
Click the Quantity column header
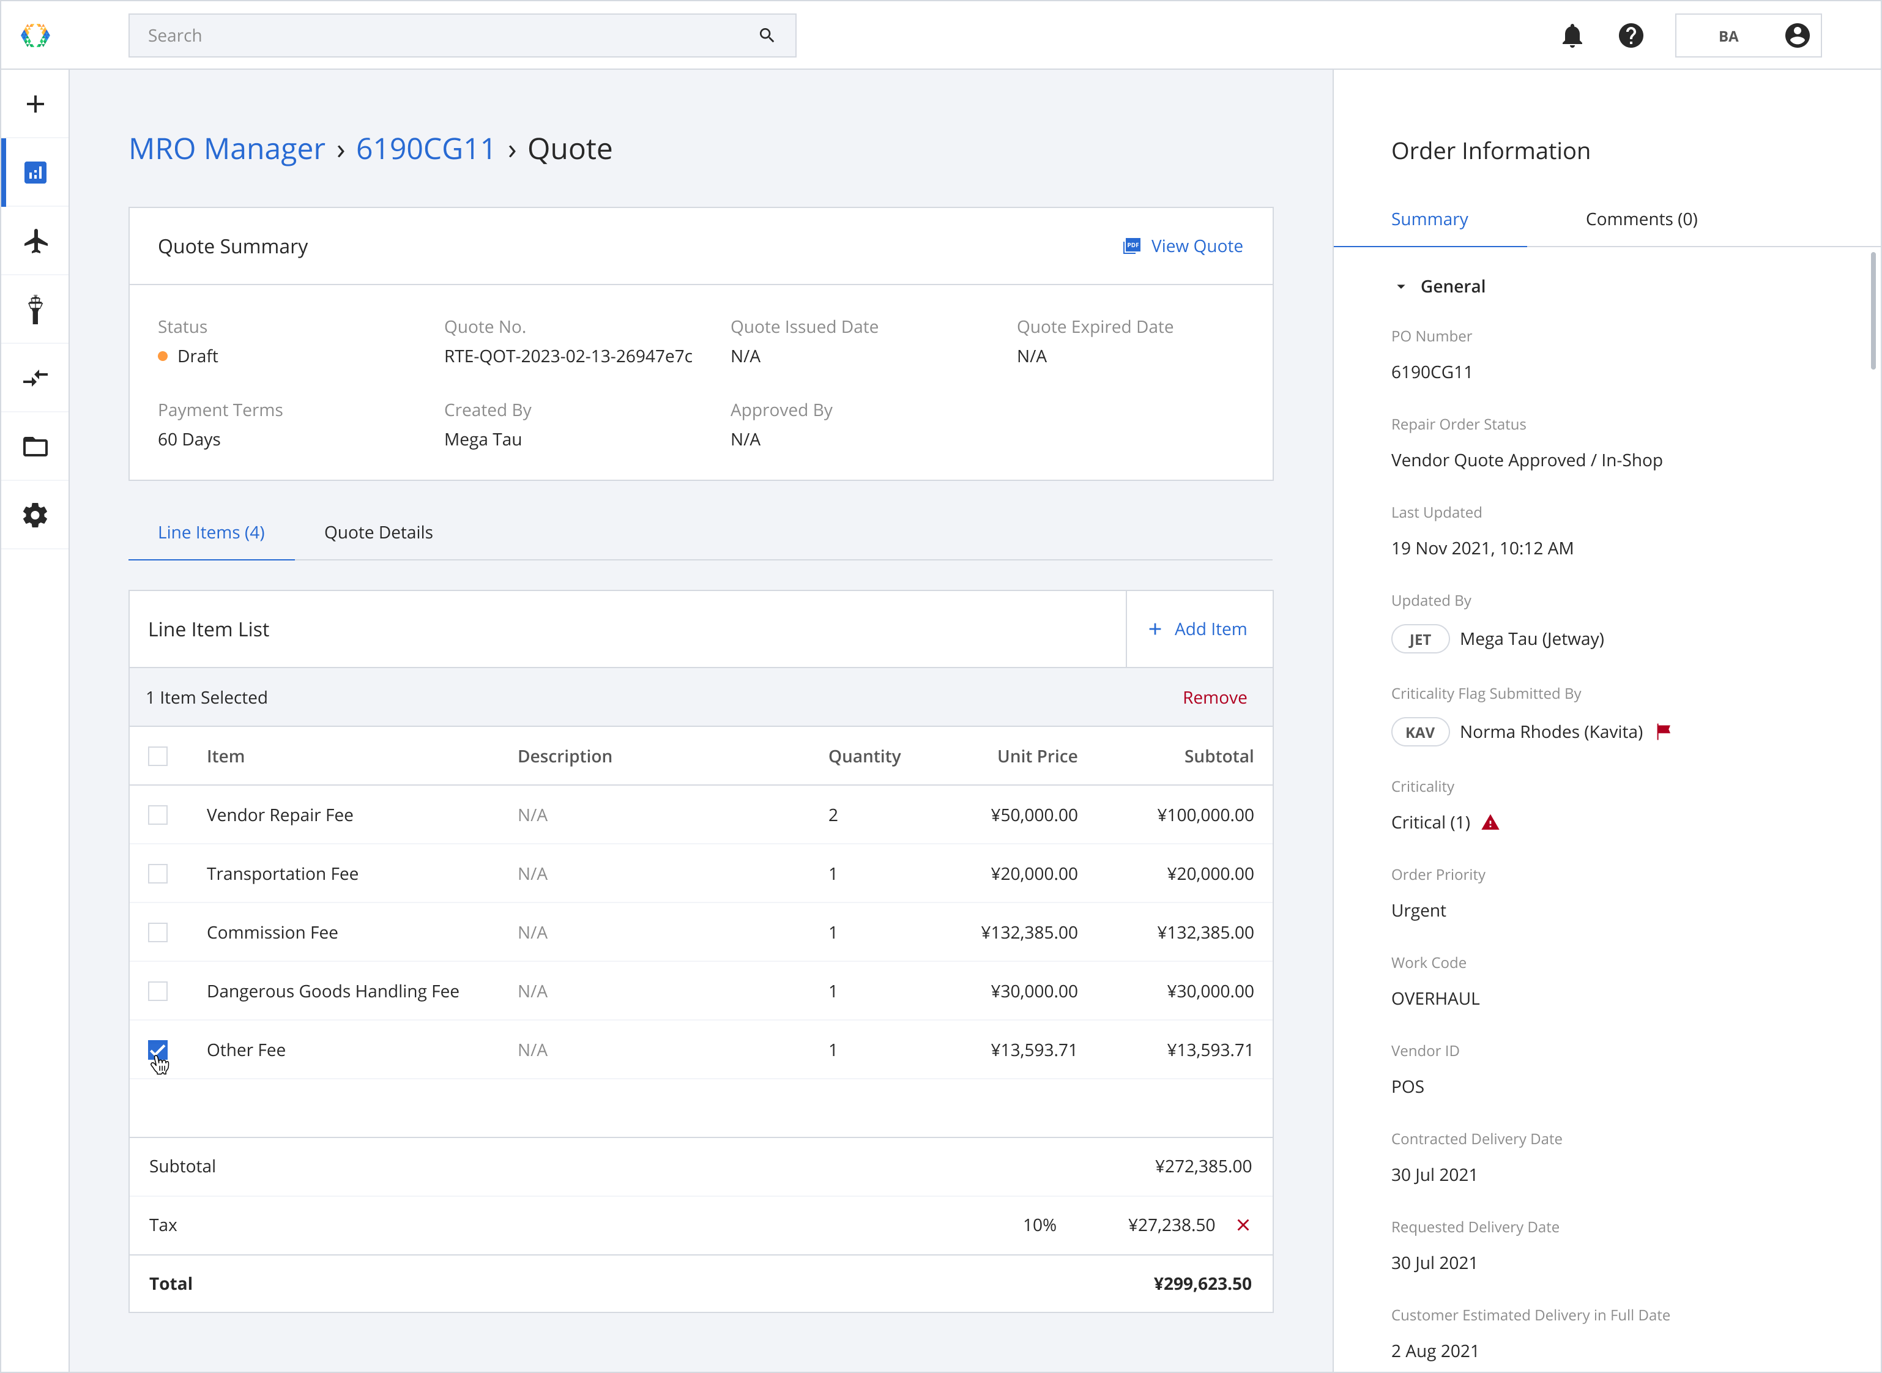[864, 756]
